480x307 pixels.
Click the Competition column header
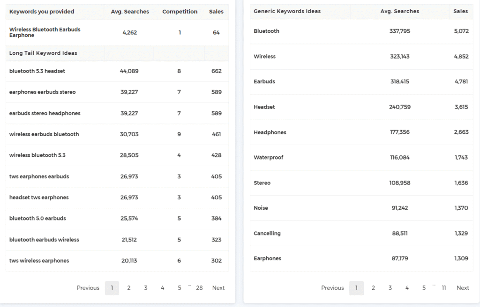[x=180, y=11]
